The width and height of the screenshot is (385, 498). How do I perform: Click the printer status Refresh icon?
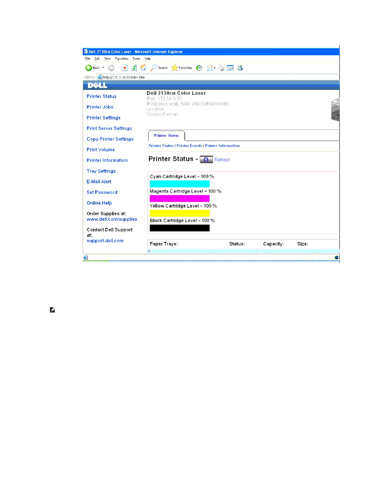click(206, 159)
